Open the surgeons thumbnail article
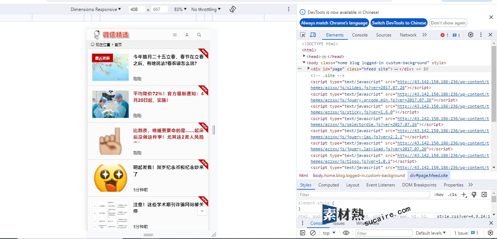The height and width of the screenshot is (239, 497). [110, 104]
